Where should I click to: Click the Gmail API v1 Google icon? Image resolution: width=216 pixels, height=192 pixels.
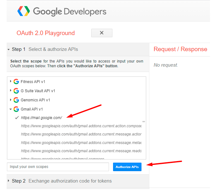point(16,109)
